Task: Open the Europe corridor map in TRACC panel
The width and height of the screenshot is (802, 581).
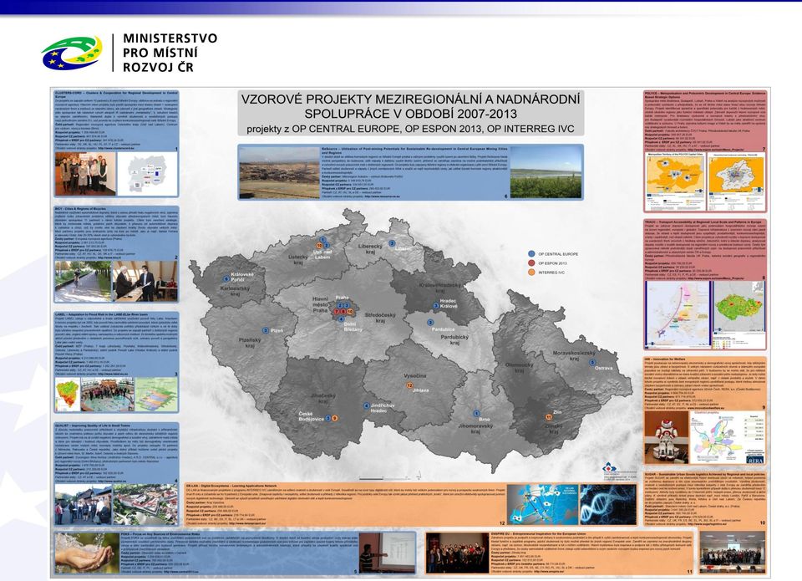Action: tap(678, 315)
